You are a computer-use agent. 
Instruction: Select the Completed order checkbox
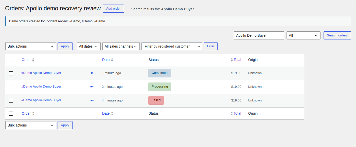click(11, 73)
